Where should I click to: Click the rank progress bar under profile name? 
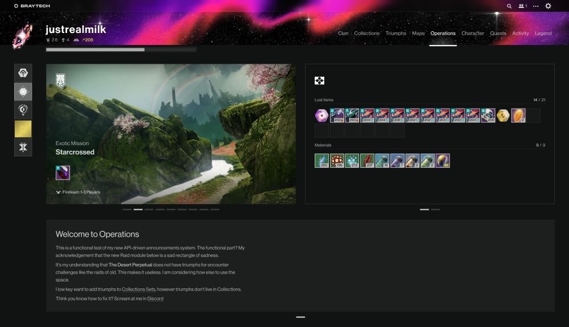coord(121,49)
